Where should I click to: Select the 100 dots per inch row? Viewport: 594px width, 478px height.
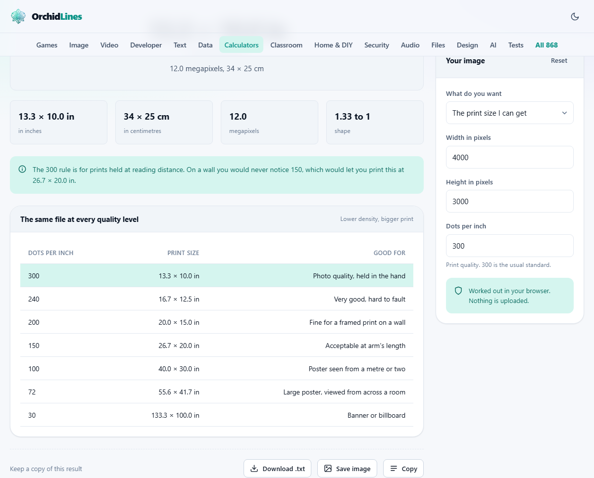point(217,369)
